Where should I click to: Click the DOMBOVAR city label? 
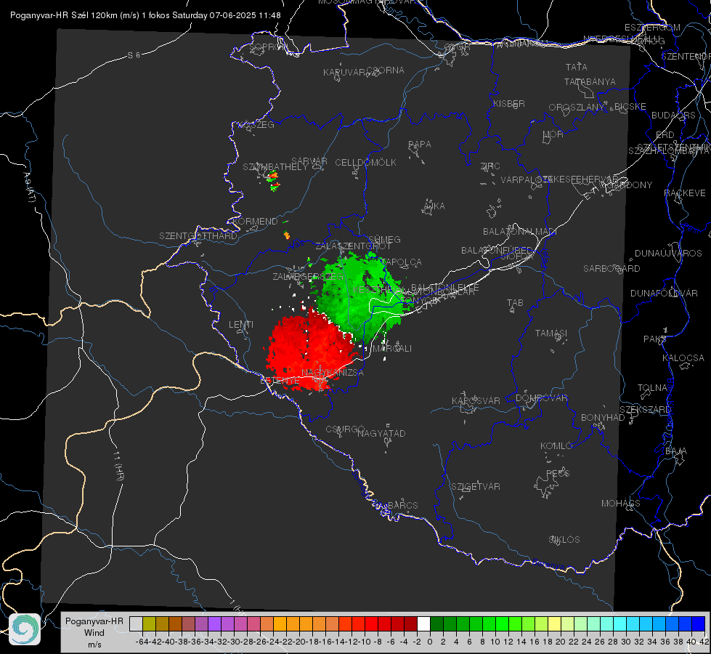click(x=541, y=398)
